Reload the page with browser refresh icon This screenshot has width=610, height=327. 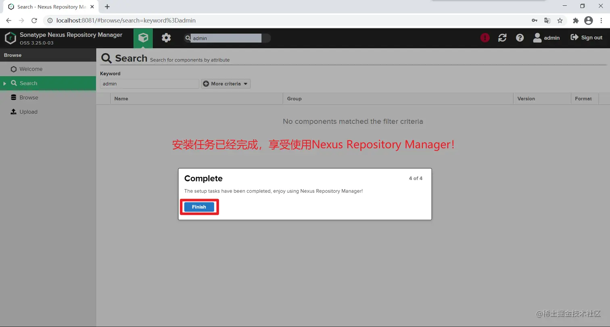[34, 21]
